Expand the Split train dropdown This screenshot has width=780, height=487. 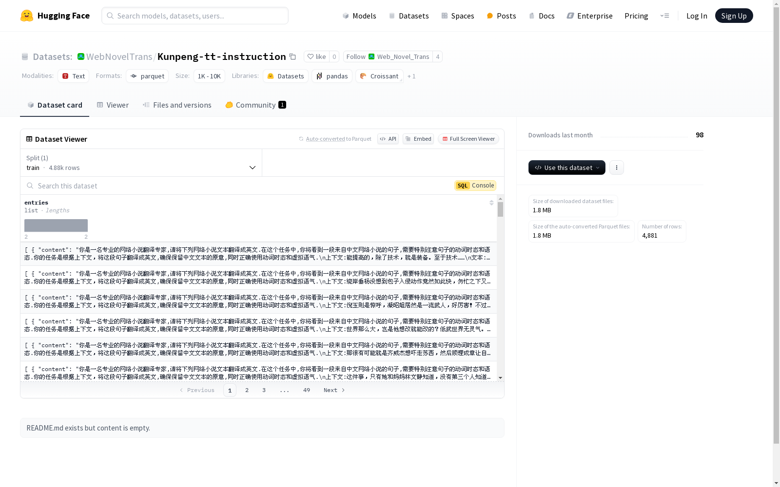point(141,163)
